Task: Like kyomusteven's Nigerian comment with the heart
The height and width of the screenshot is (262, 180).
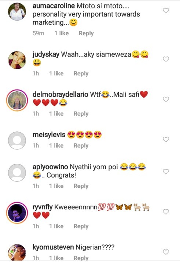Action: click(166, 252)
